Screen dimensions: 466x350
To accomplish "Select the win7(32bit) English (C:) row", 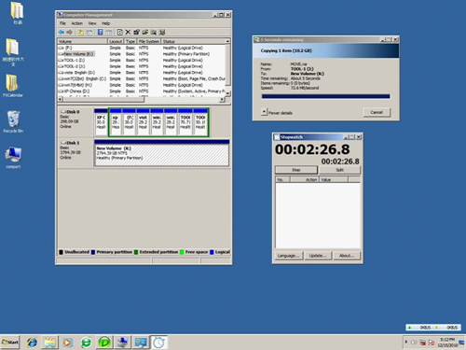I will [x=142, y=78].
